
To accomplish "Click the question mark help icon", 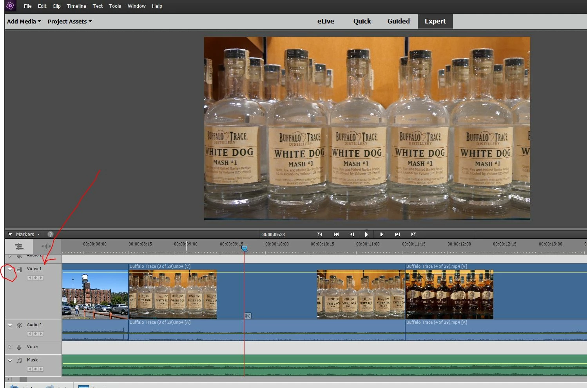I will [50, 234].
